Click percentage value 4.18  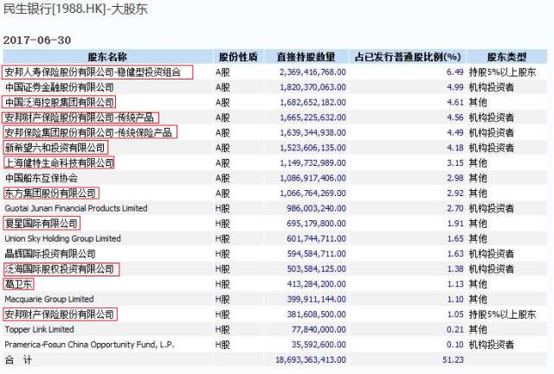pyautogui.click(x=455, y=148)
